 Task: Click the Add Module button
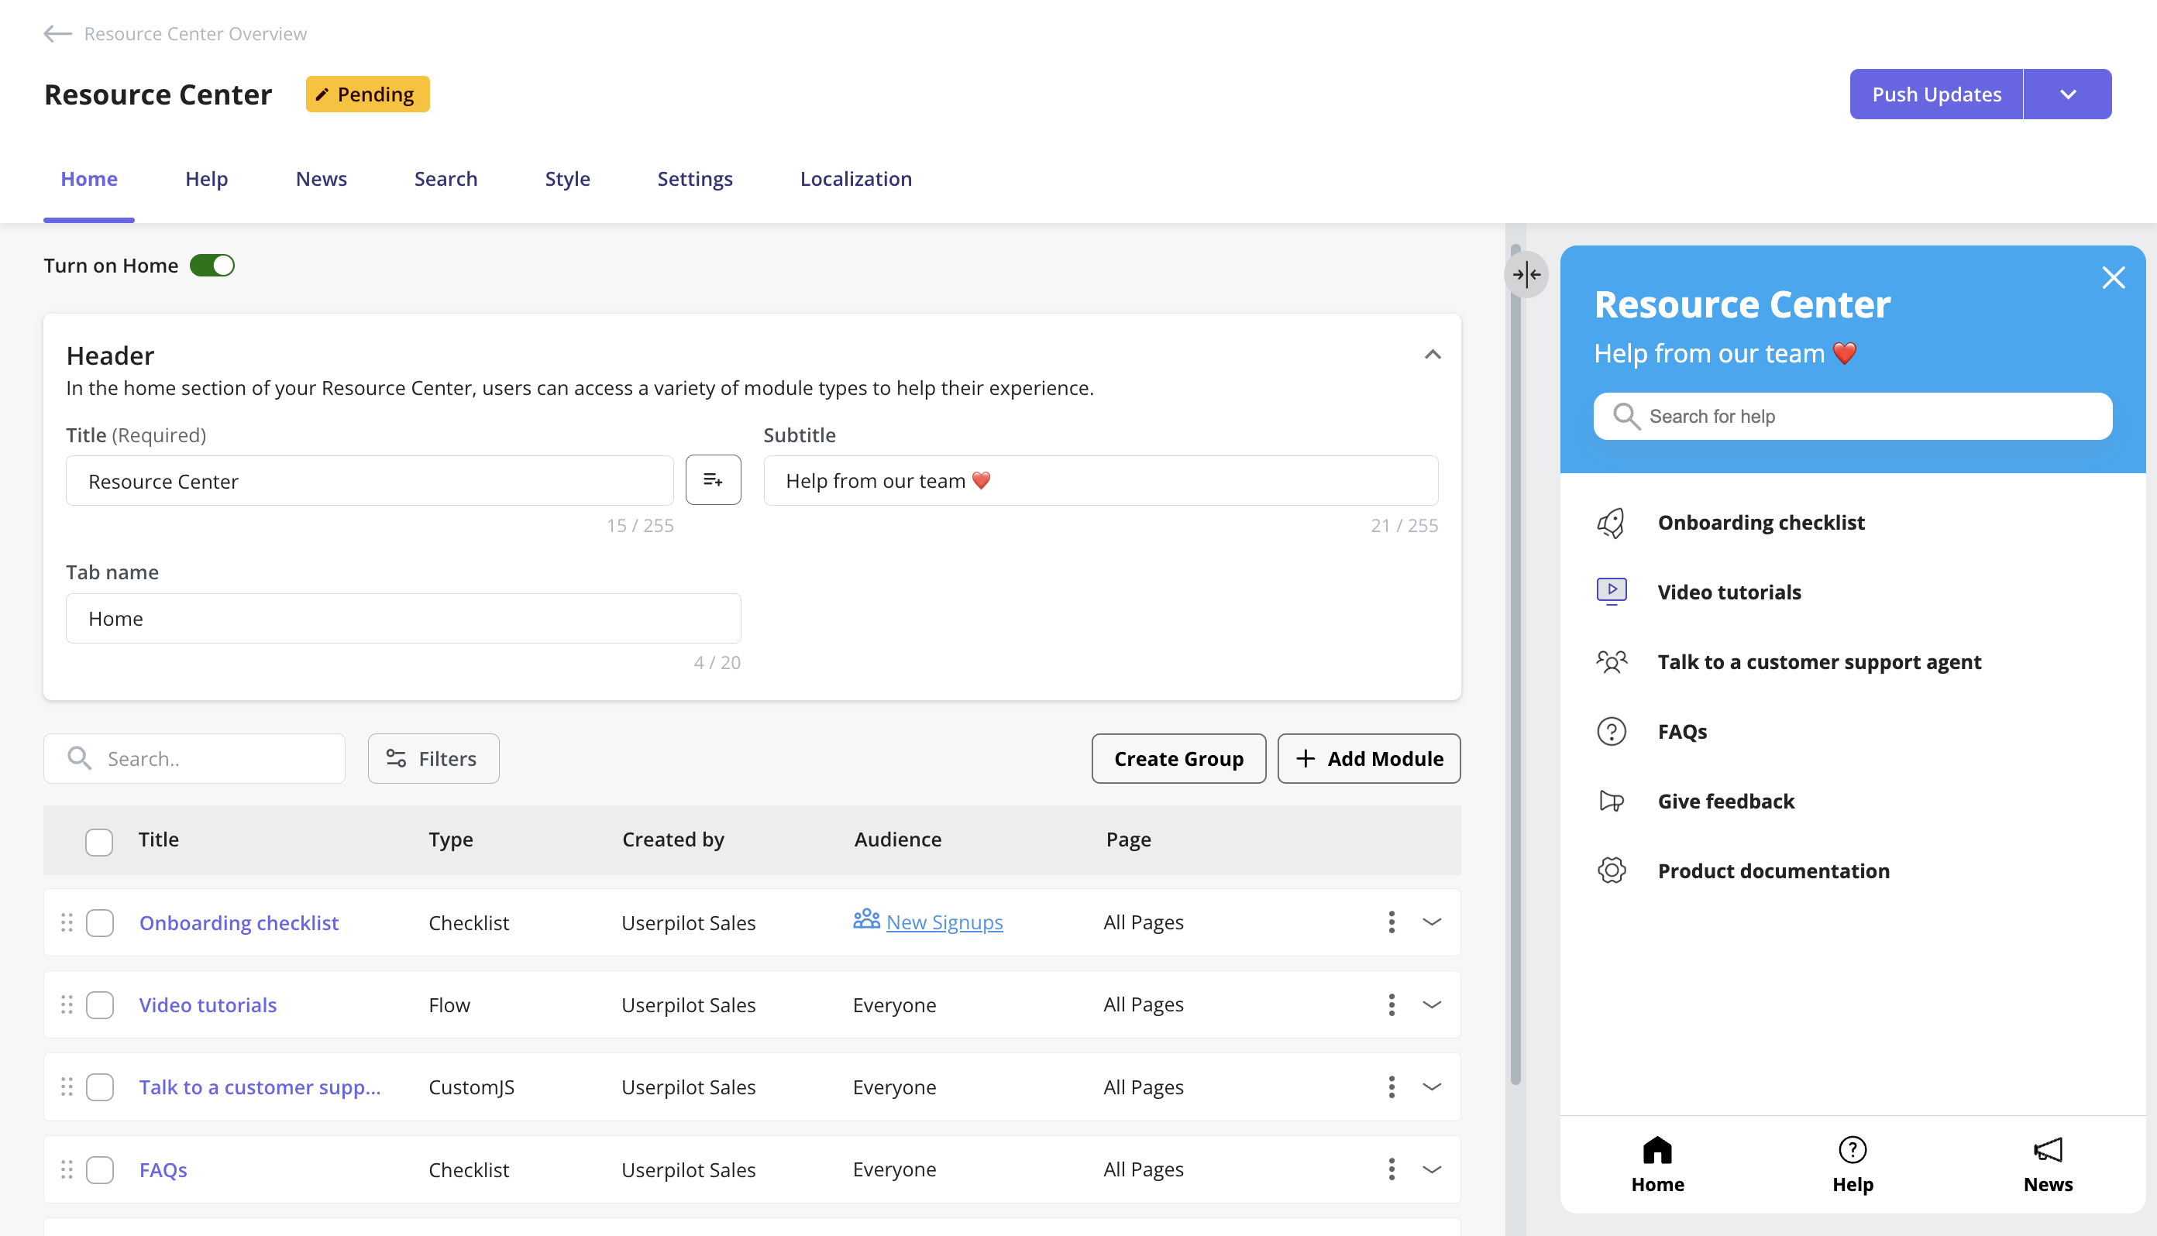(1366, 758)
